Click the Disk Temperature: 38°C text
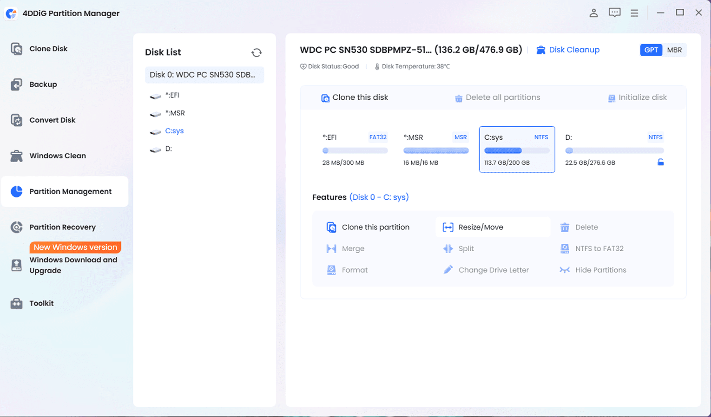The width and height of the screenshot is (711, 417). 415,66
